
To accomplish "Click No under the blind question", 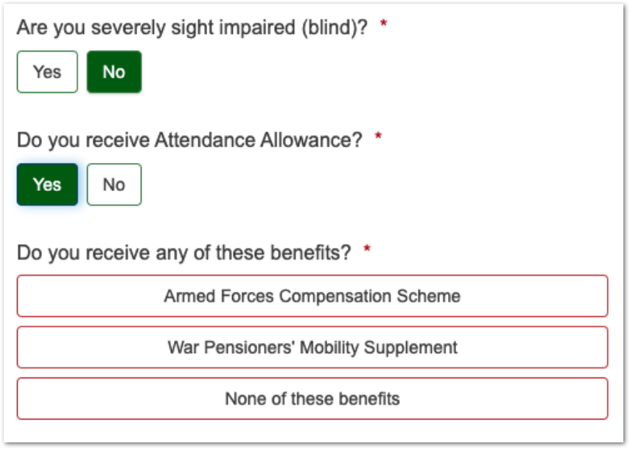I will 113,72.
